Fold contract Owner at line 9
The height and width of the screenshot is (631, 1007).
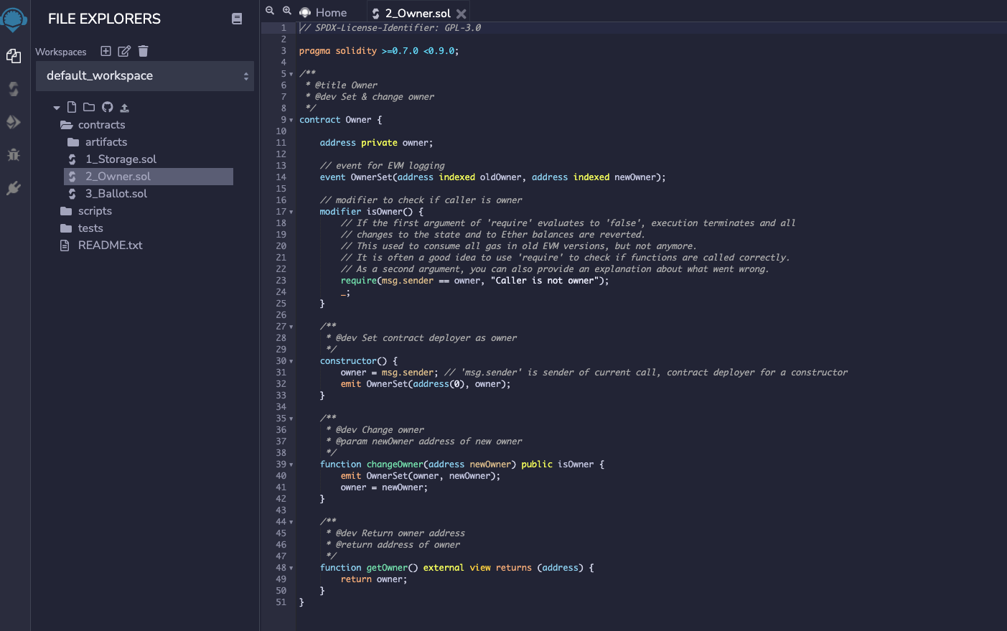291,120
